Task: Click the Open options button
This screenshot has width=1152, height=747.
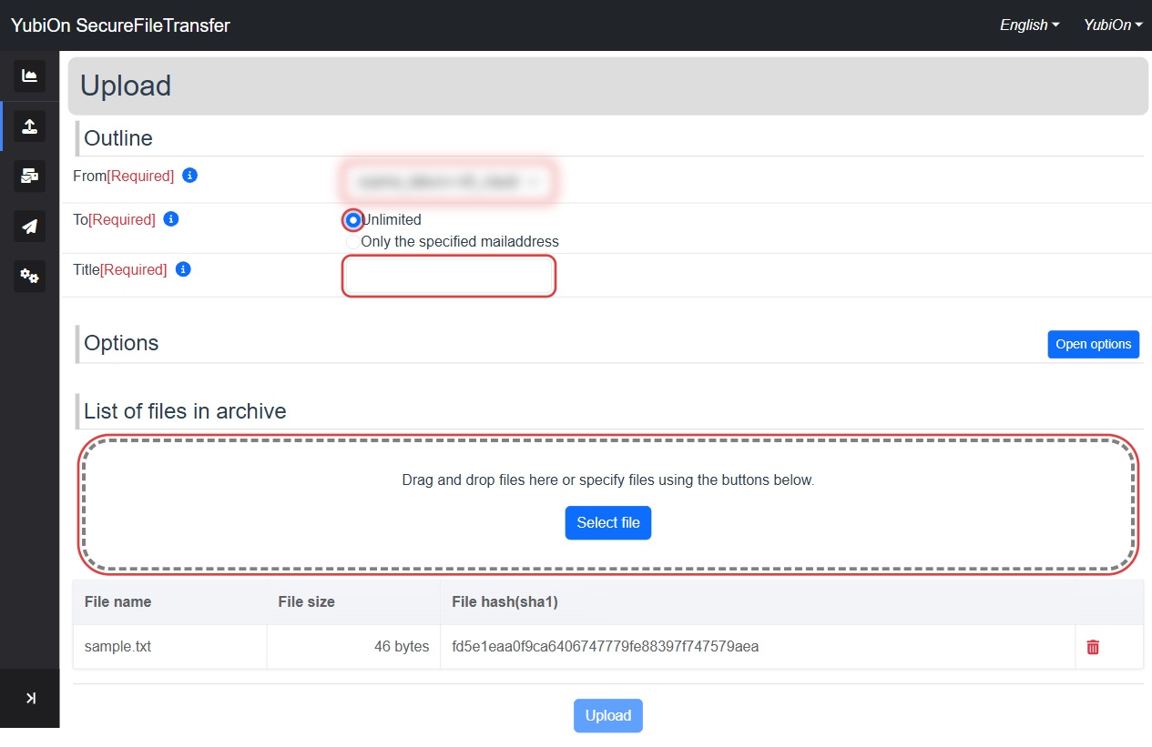Action: point(1093,344)
